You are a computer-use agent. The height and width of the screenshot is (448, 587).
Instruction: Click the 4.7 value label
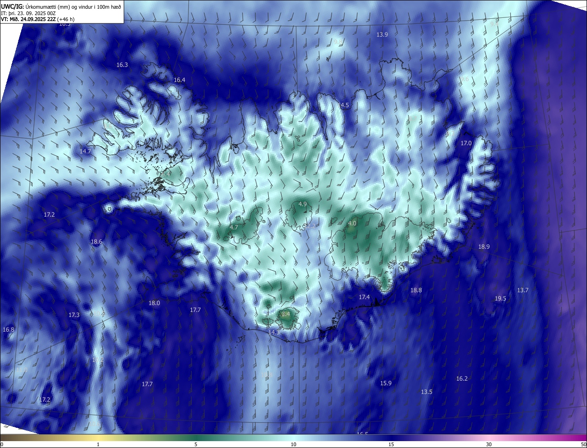click(x=234, y=228)
